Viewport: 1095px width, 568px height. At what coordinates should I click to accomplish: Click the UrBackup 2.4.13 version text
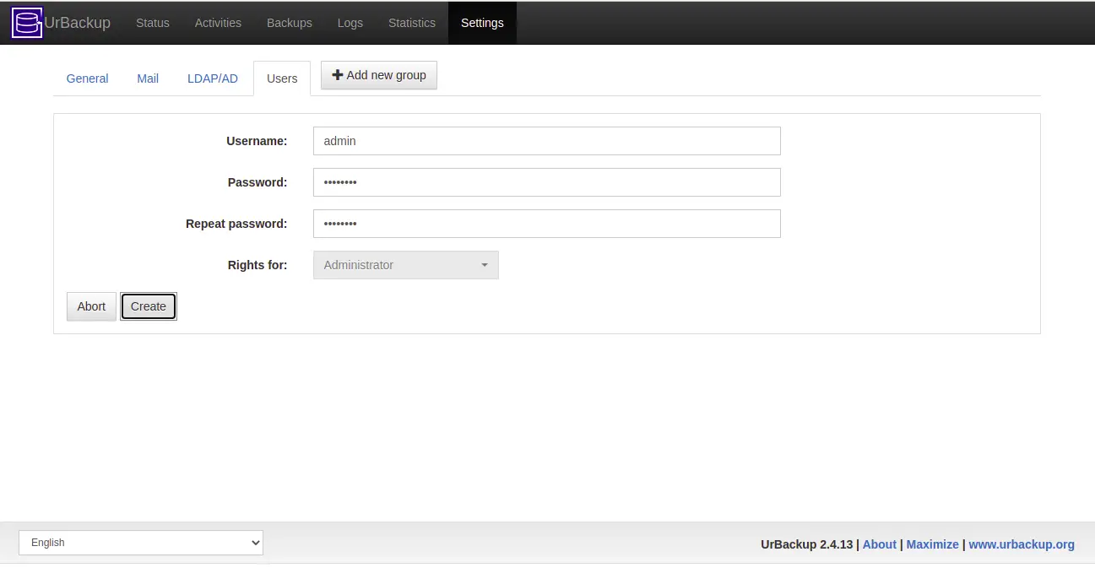806,544
